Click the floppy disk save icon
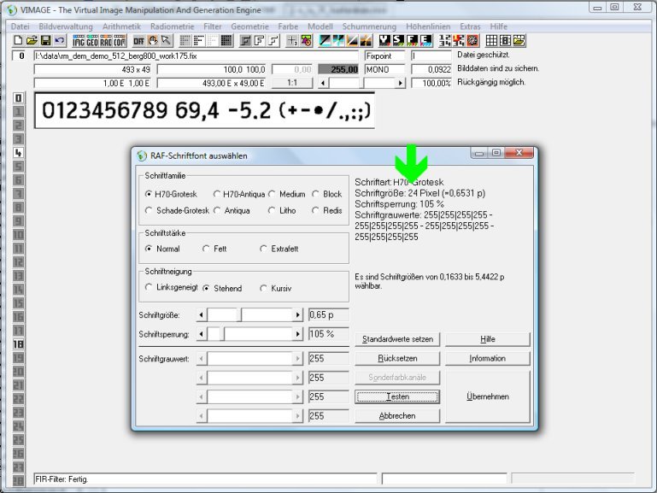This screenshot has width=657, height=493. tap(45, 40)
